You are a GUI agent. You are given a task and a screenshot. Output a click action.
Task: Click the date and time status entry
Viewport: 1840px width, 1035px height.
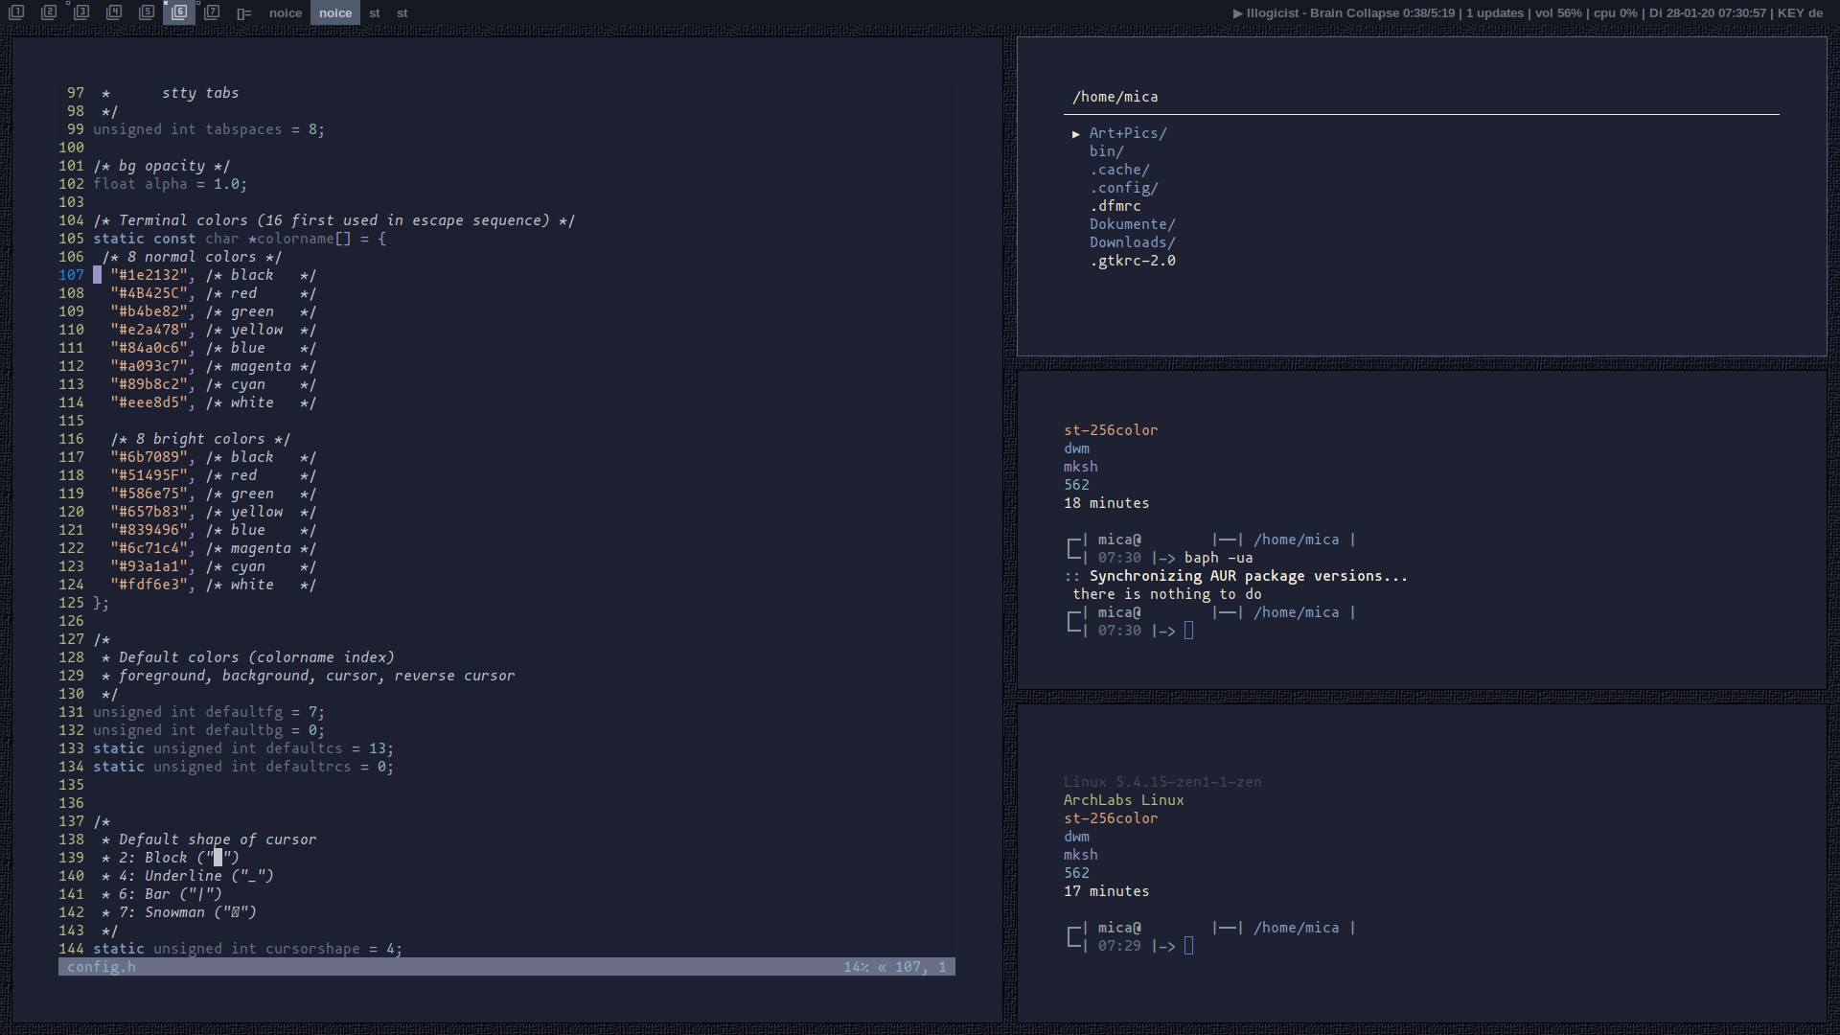pyautogui.click(x=1708, y=13)
